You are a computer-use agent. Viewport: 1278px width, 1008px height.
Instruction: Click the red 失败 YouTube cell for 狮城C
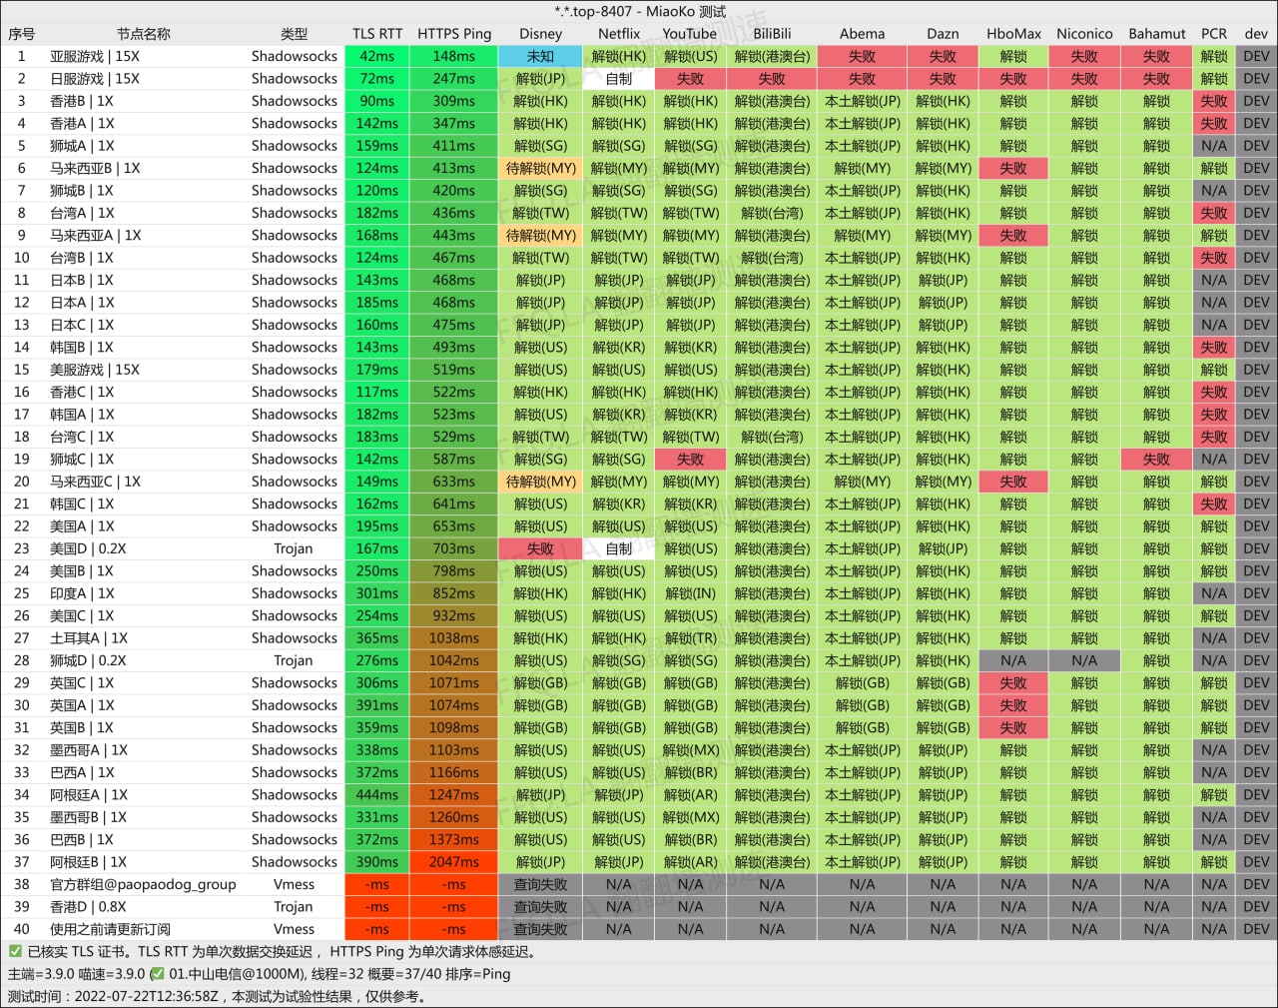pyautogui.click(x=690, y=460)
